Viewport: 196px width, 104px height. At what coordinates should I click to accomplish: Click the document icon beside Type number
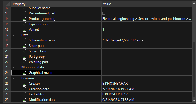pos(24,24)
